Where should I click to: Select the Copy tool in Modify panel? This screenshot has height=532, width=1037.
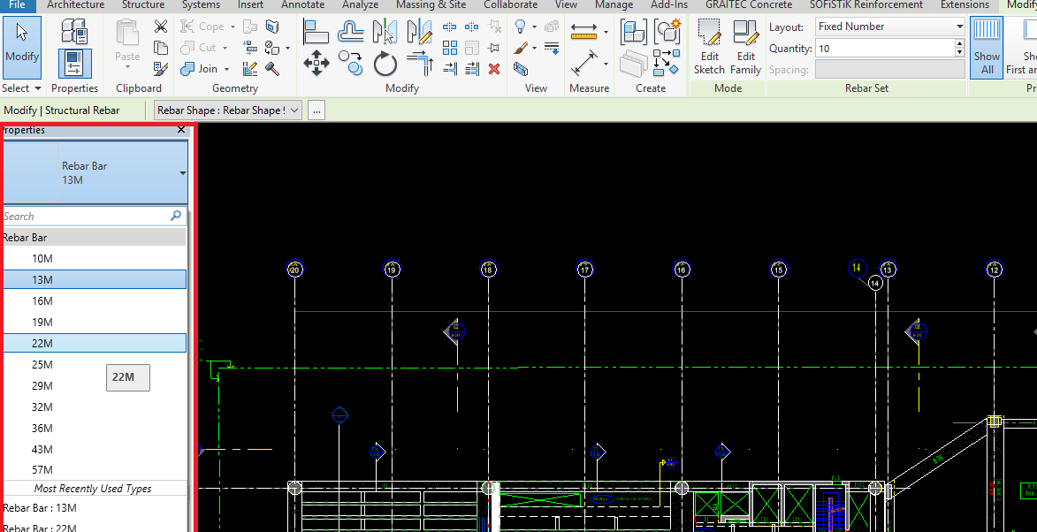(350, 63)
